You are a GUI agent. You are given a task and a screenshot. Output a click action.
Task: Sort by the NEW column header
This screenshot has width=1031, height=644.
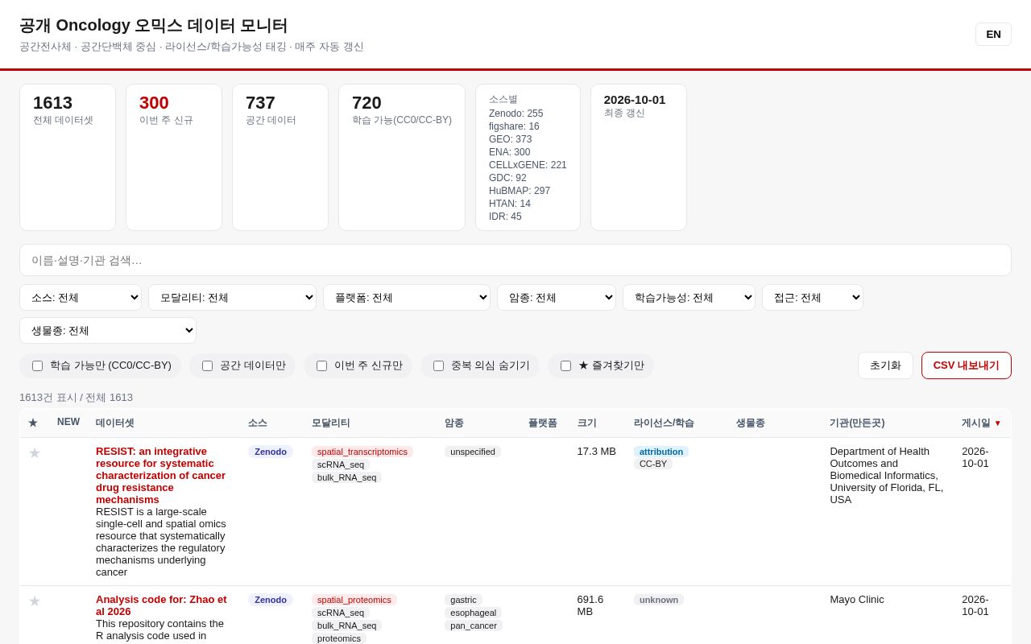click(x=68, y=422)
